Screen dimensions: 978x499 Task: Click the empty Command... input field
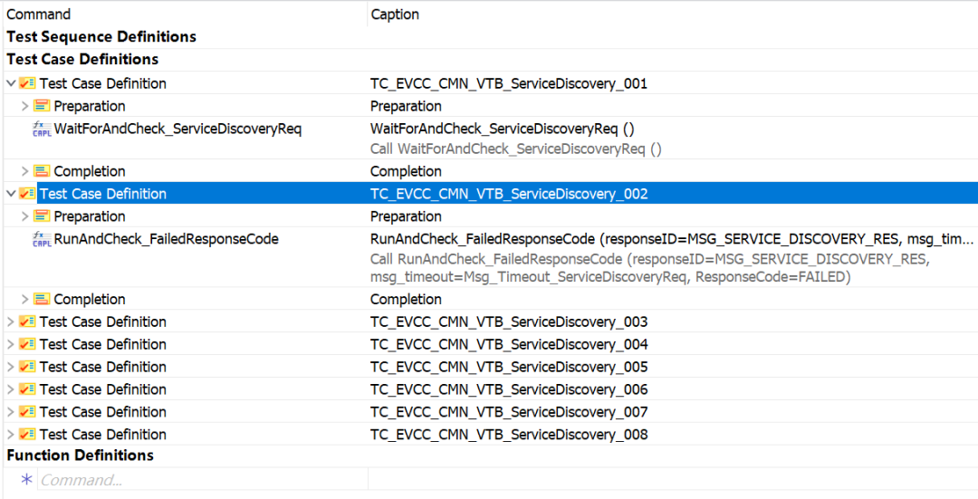(199, 479)
